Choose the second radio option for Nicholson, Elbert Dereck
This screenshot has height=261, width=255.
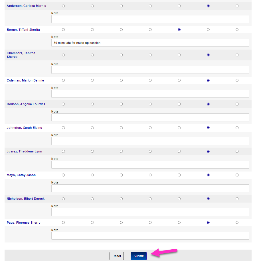[92, 199]
